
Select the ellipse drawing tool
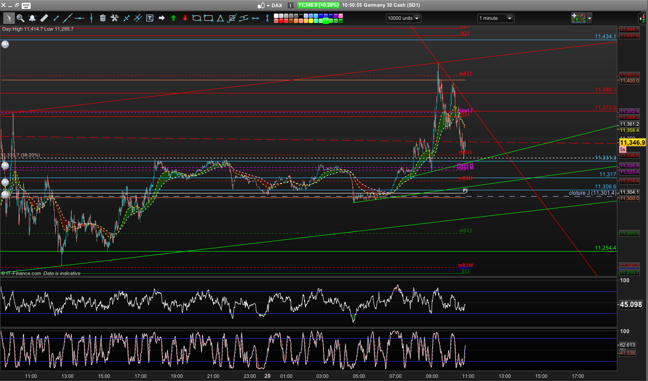197,18
